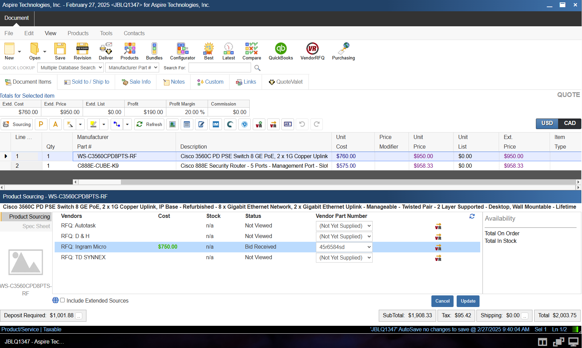Open the VendorRFQ tool

tap(312, 51)
